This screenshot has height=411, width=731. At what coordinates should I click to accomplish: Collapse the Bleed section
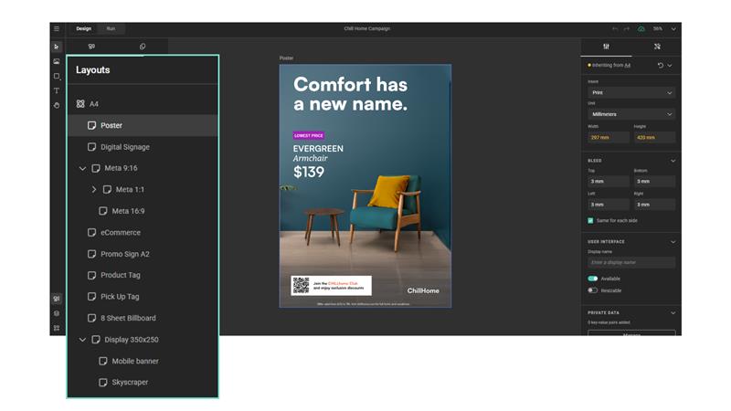[x=673, y=161]
